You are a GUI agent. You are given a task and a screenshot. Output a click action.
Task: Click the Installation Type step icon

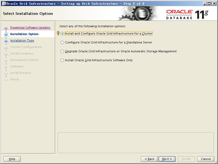click(6, 41)
